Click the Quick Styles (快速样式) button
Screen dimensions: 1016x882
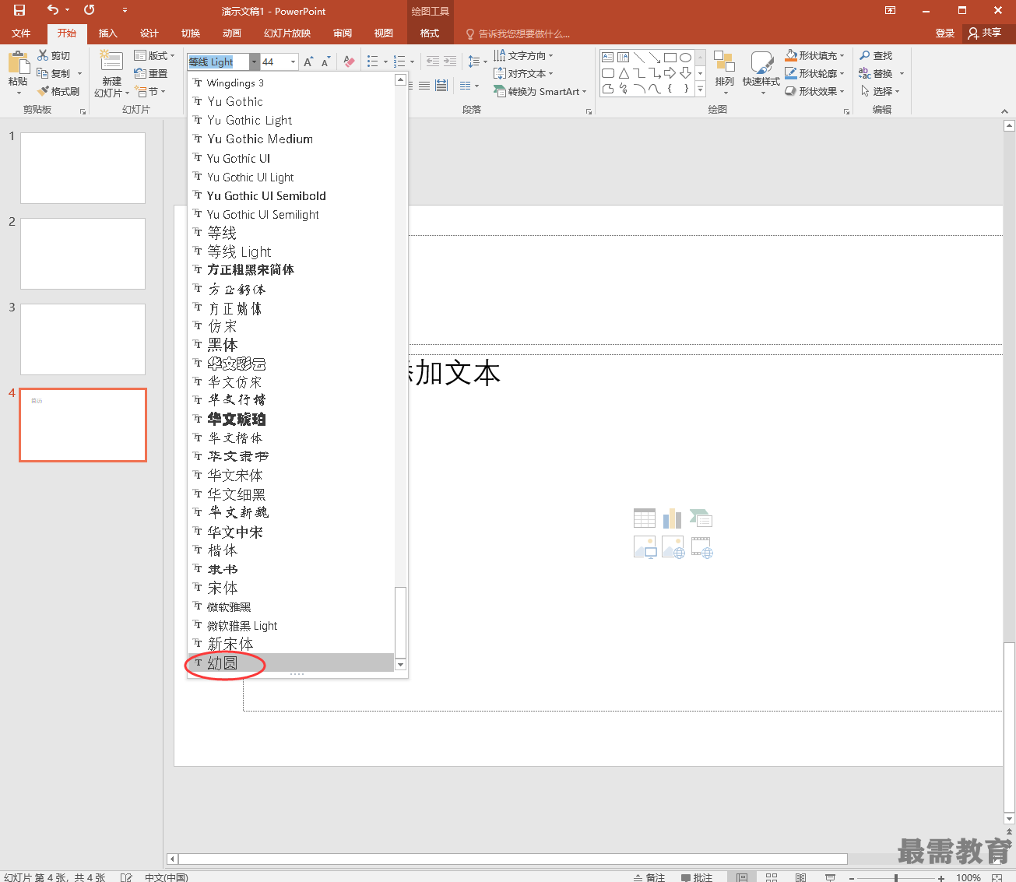tap(761, 72)
